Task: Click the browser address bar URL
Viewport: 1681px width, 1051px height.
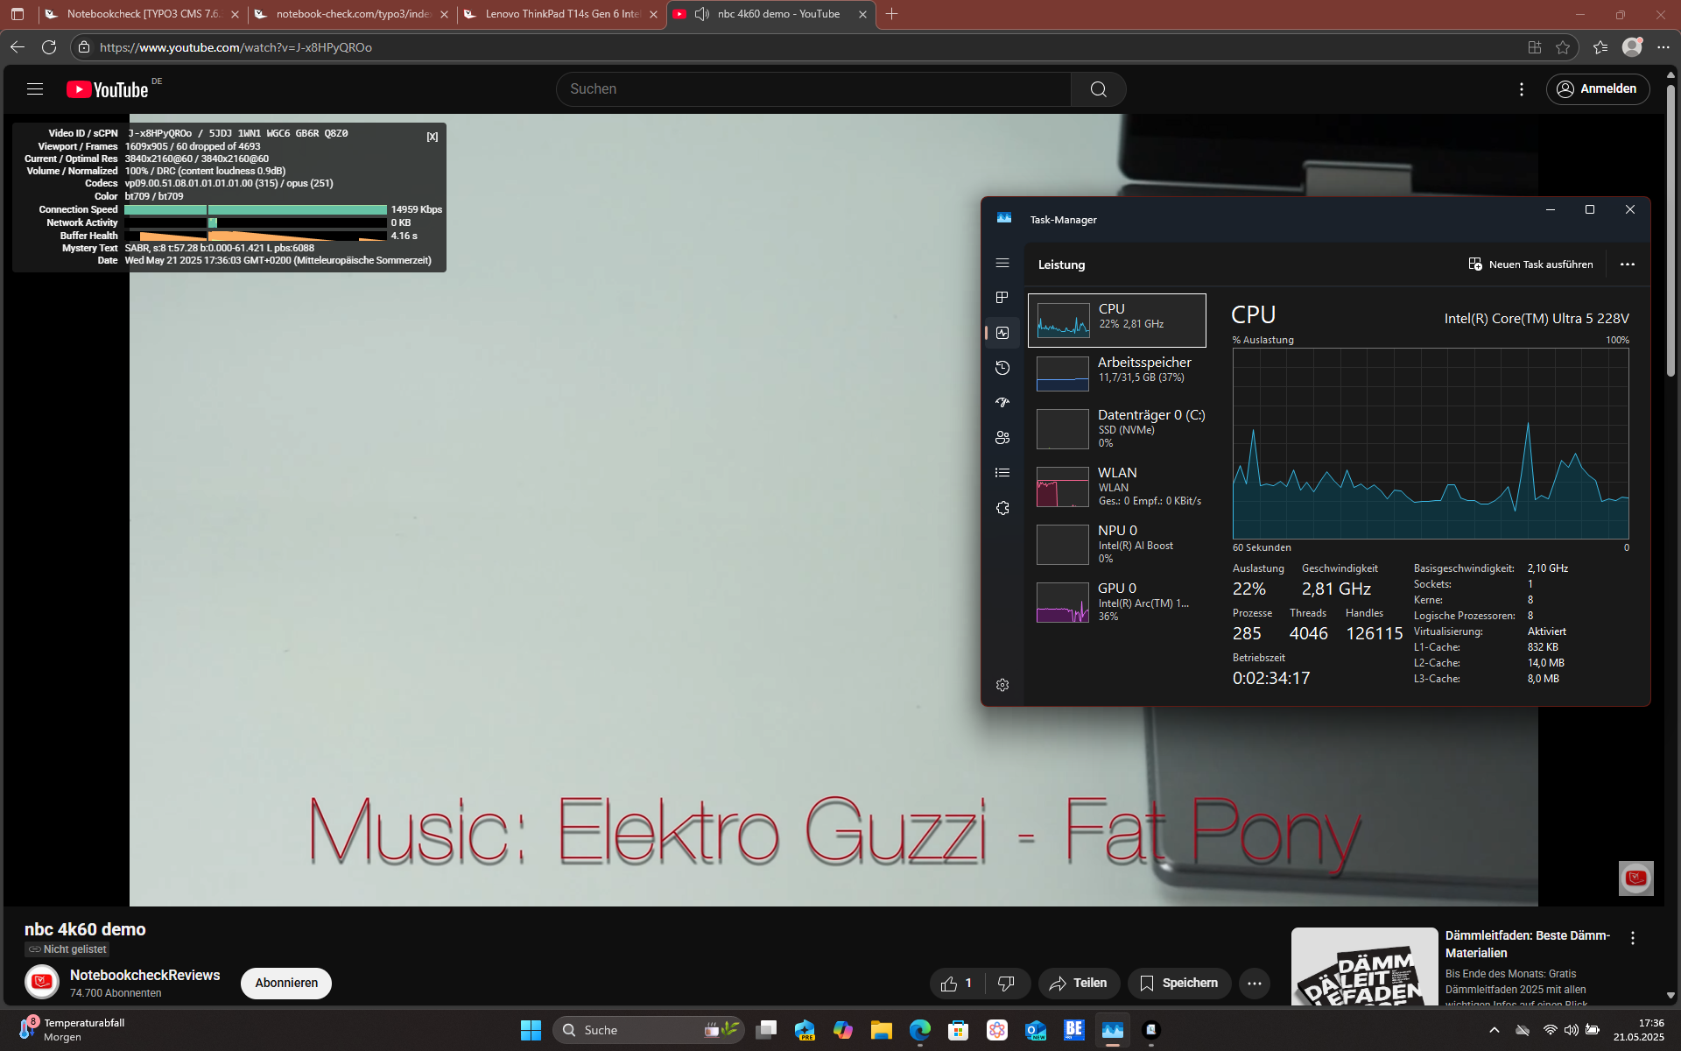Action: 236,47
